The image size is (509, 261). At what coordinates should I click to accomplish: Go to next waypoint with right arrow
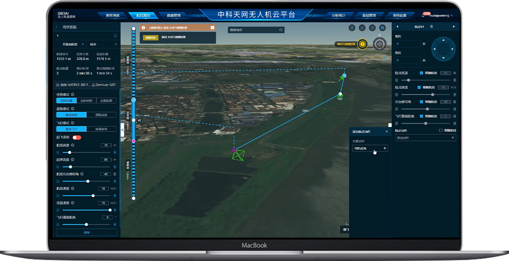(454, 27)
